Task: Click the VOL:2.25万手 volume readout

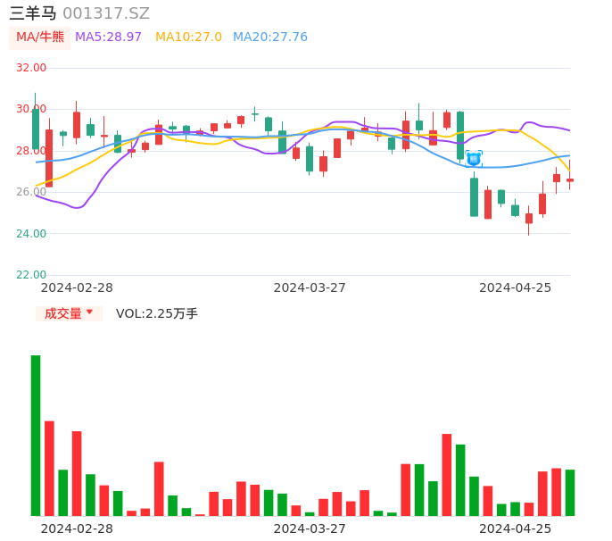Action: tap(156, 313)
